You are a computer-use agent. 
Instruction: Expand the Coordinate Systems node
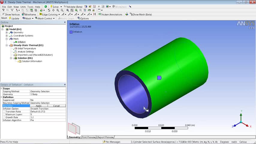[x=7, y=36]
